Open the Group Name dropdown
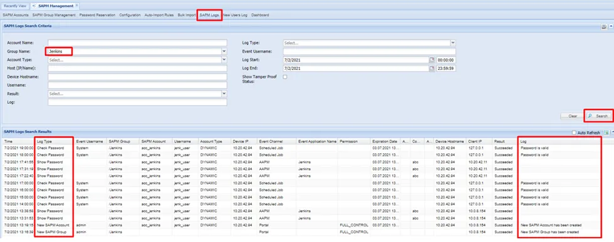The width and height of the screenshot is (614, 242). [x=224, y=51]
